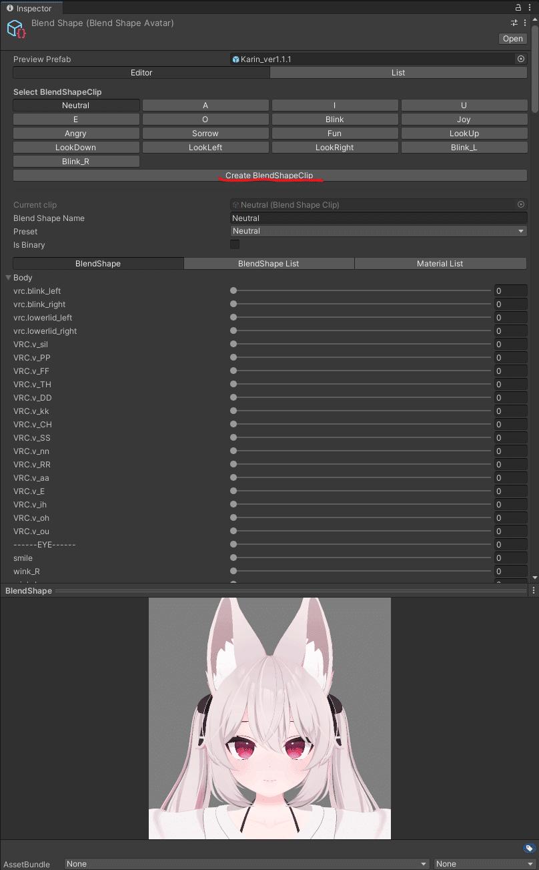Click the VRC.v_ou label
Viewport: 539px width, 870px height.
(31, 531)
